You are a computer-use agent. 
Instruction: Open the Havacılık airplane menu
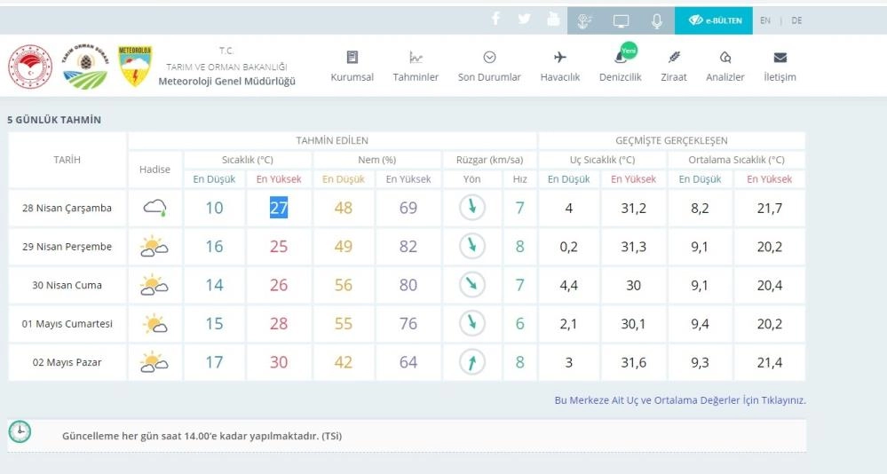pyautogui.click(x=559, y=66)
